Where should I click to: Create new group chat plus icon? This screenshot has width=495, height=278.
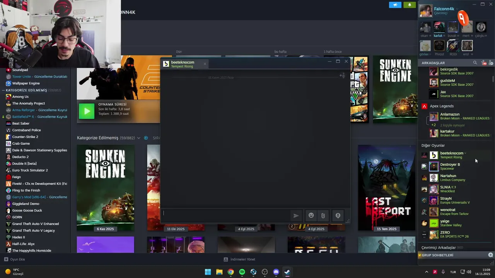pos(491,255)
